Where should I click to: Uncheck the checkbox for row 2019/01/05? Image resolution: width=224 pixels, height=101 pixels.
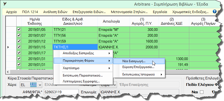[19, 30]
